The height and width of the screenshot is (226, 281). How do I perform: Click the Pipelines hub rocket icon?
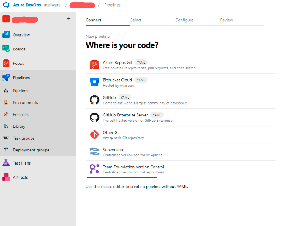tap(6, 78)
